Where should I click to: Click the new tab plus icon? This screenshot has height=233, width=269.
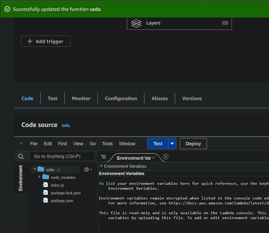(166, 157)
